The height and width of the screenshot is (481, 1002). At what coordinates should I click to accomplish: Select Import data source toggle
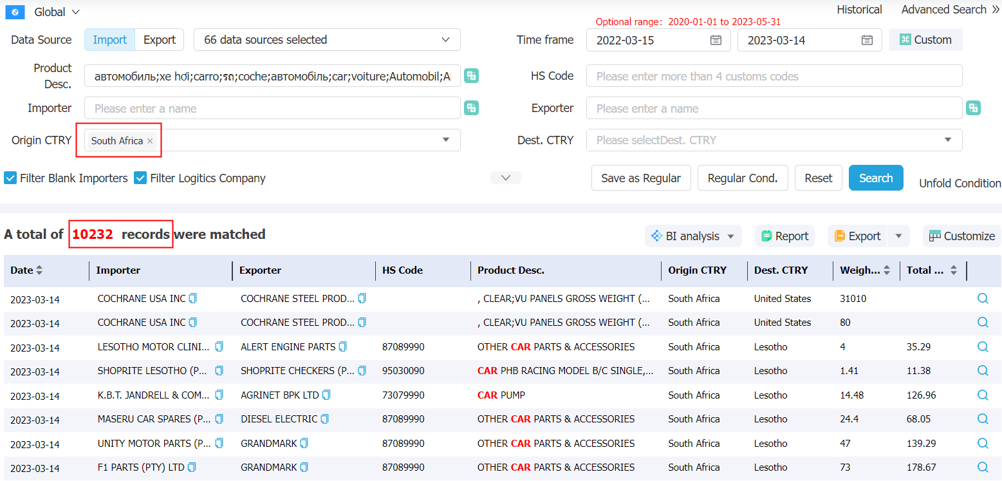tap(110, 40)
